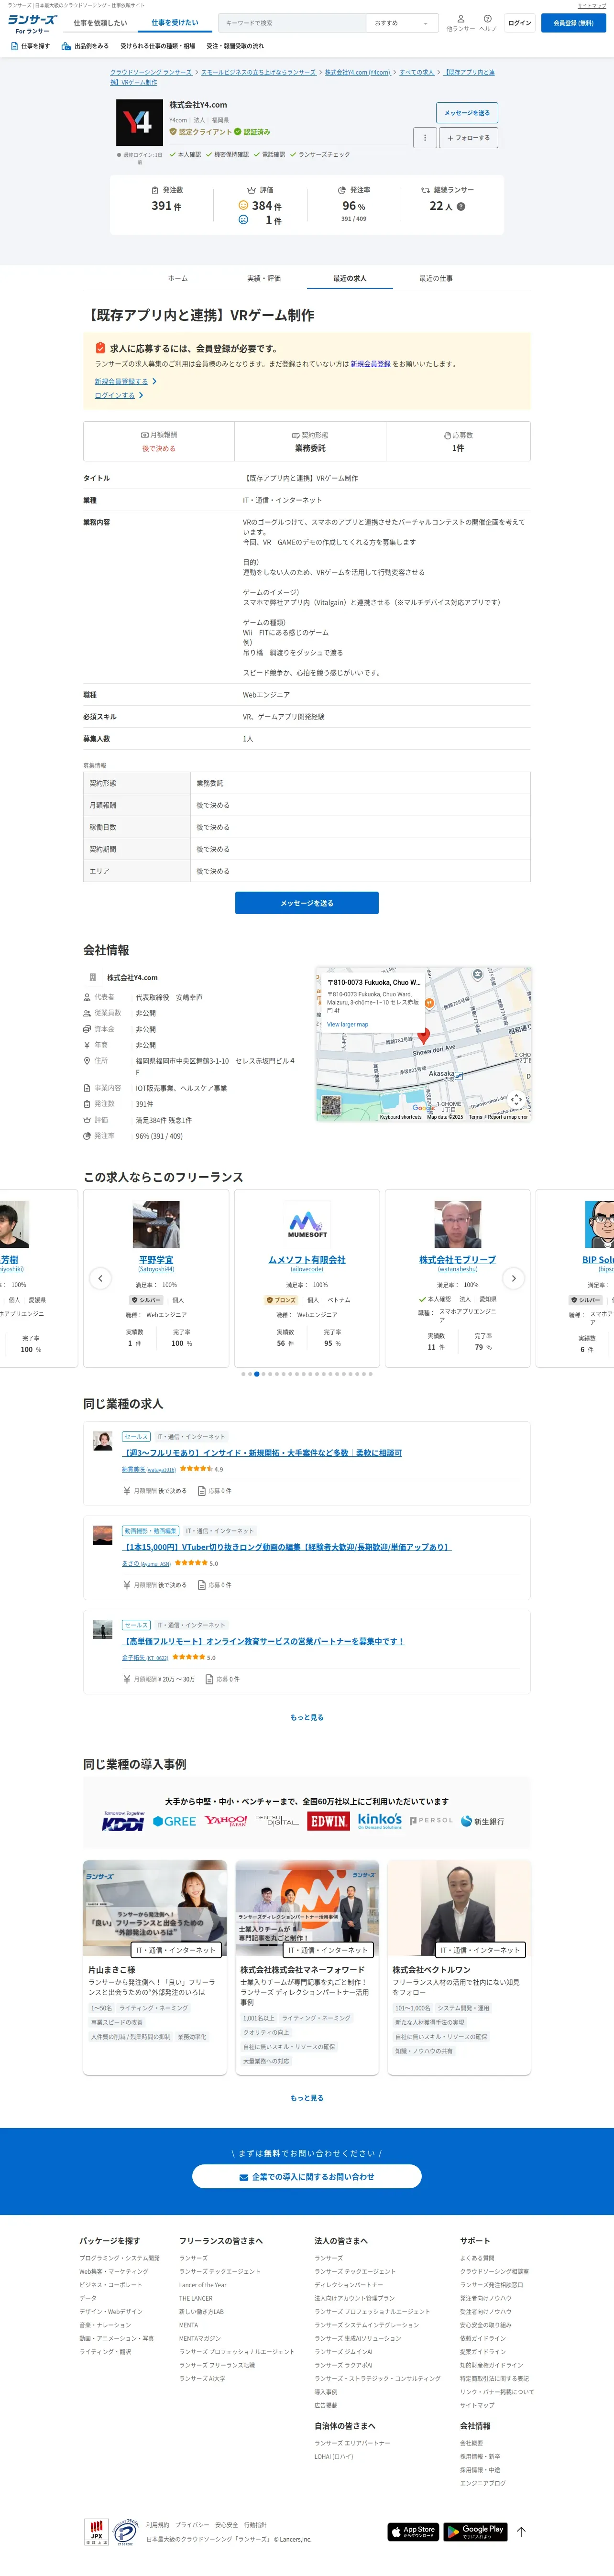Open the おすすめ search sort dropdown
This screenshot has width=614, height=2576.
click(x=403, y=23)
